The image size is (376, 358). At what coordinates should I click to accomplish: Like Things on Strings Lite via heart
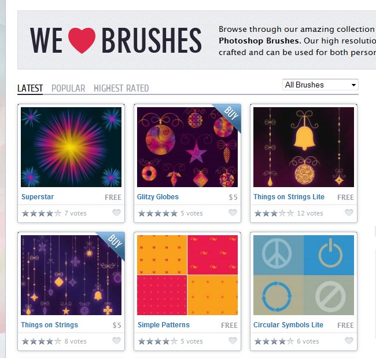tap(349, 213)
